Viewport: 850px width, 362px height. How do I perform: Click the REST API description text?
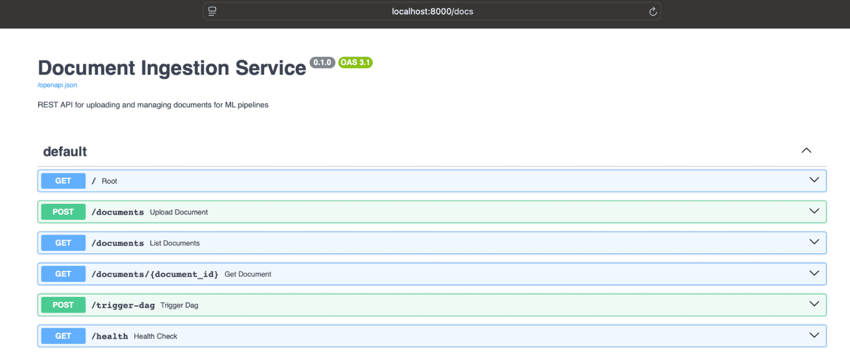[153, 104]
